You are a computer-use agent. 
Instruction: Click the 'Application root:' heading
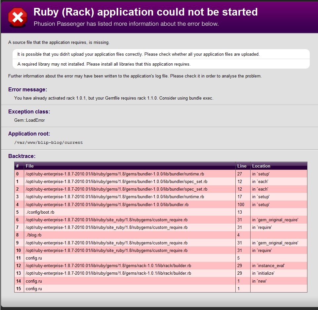pos(29,134)
